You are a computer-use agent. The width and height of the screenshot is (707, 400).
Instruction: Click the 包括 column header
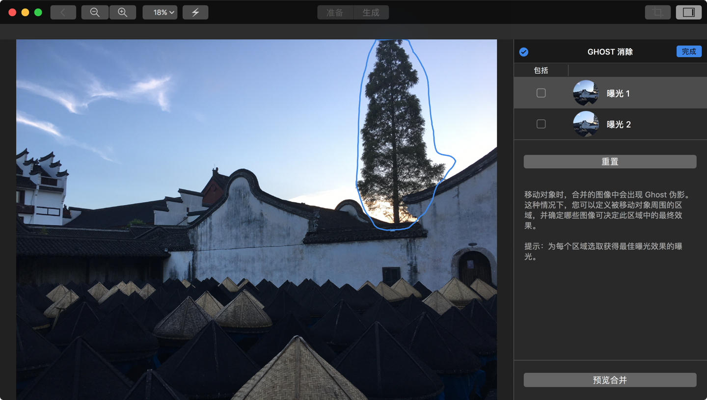tap(541, 70)
